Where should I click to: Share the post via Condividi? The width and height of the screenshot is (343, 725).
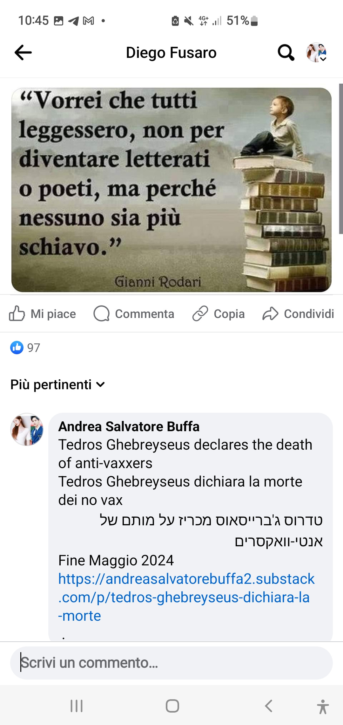coord(298,314)
